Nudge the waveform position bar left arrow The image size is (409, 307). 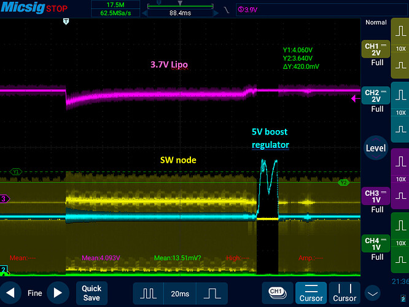pyautogui.click(x=144, y=13)
